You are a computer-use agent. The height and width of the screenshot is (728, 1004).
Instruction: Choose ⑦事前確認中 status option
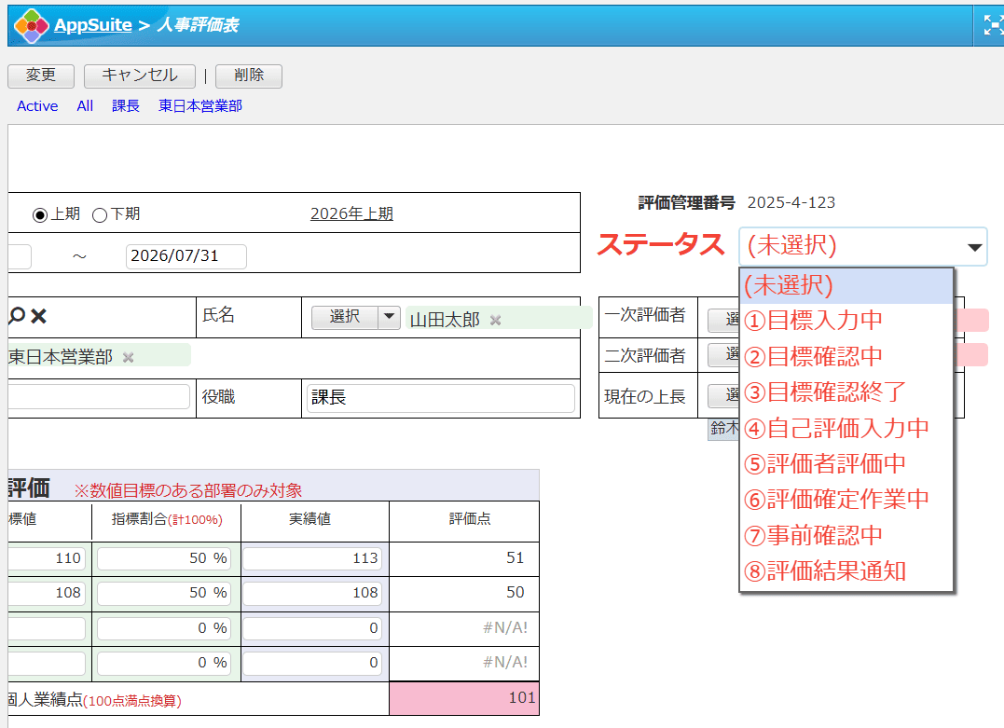click(x=846, y=535)
